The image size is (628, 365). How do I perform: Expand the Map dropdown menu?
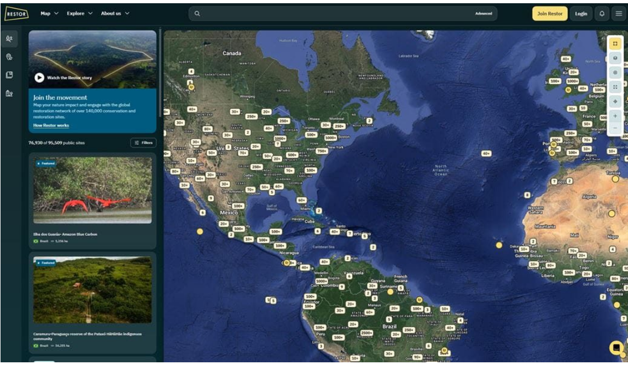[49, 13]
